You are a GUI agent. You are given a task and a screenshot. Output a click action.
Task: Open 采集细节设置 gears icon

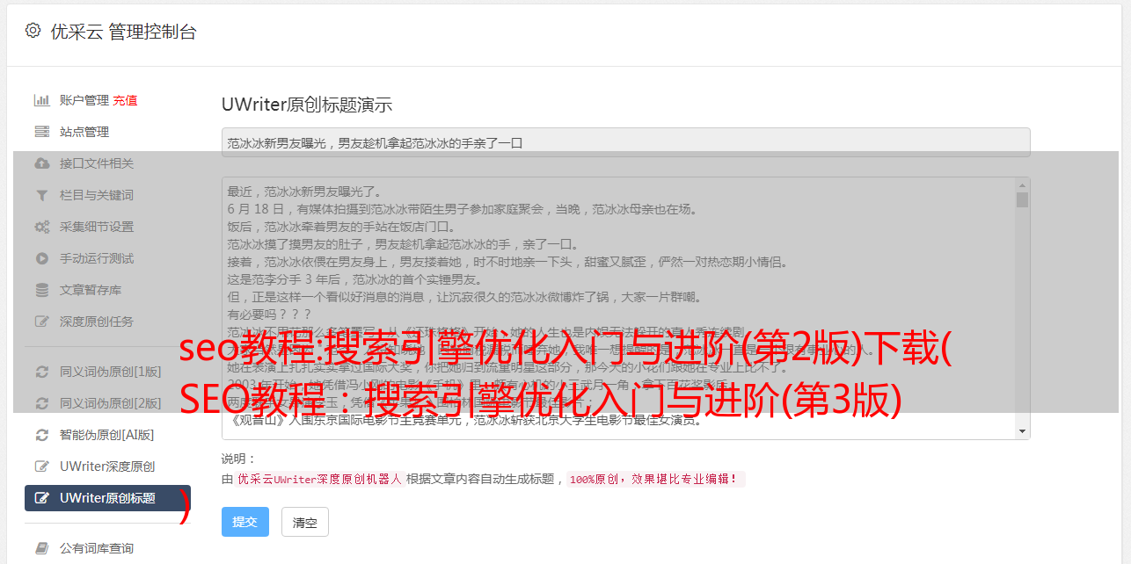coord(41,227)
